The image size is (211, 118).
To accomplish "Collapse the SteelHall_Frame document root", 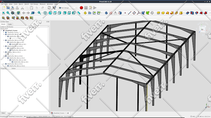I will [2, 31].
